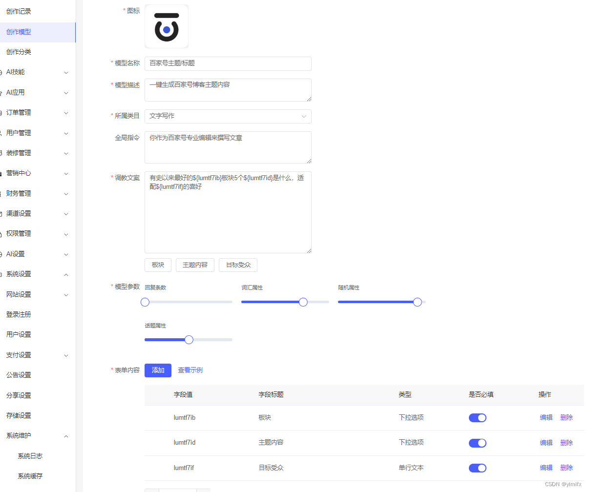Expand the 支付设置 submenu chevron

(x=66, y=355)
